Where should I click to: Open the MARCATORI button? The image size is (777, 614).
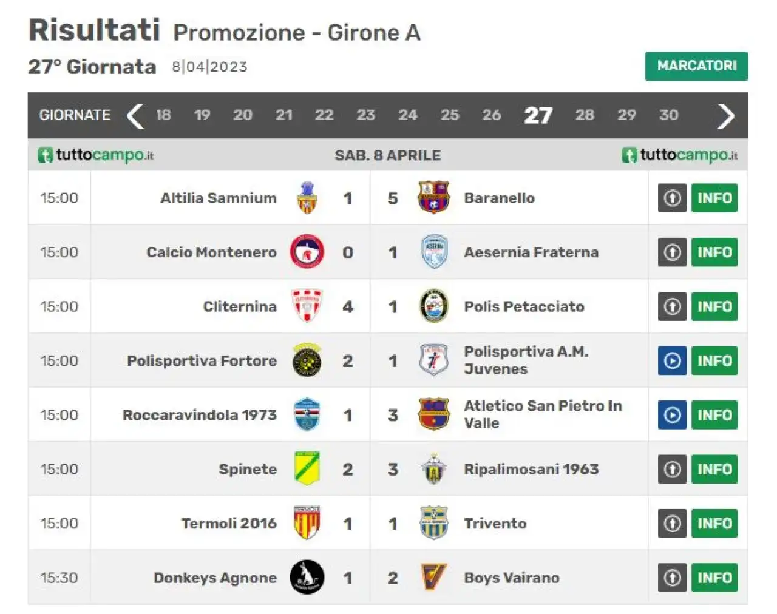696,66
